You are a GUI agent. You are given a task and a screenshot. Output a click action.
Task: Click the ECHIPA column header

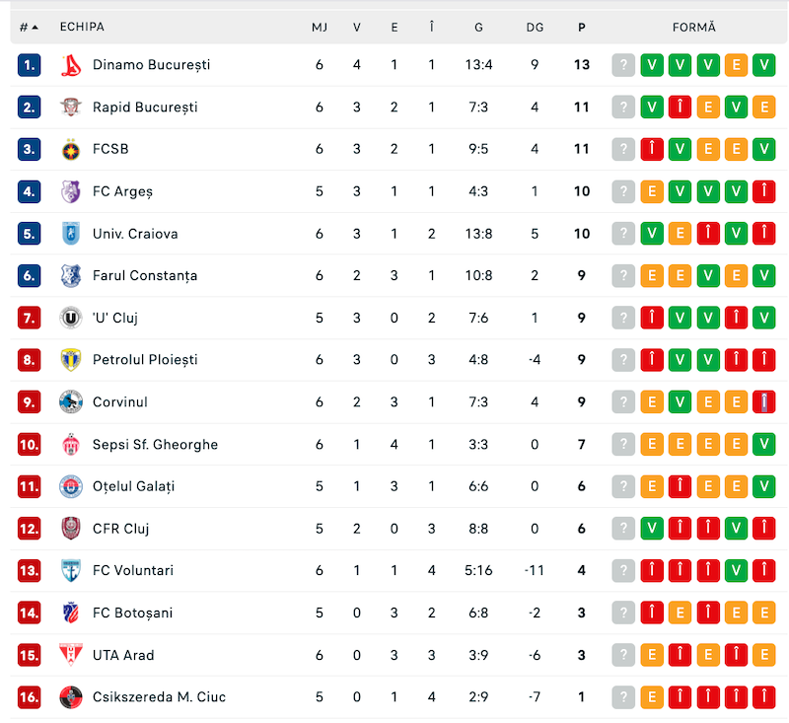coord(82,27)
